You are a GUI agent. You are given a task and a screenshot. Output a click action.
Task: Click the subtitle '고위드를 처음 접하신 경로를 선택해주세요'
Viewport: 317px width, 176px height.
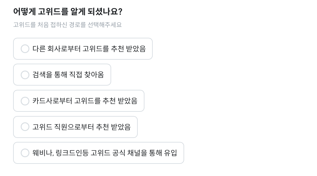(x=67, y=25)
